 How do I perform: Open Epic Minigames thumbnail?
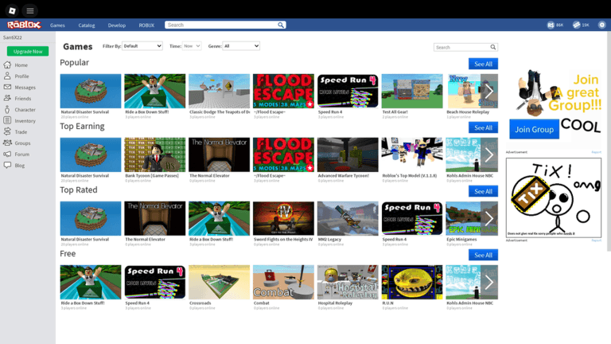[x=472, y=218]
